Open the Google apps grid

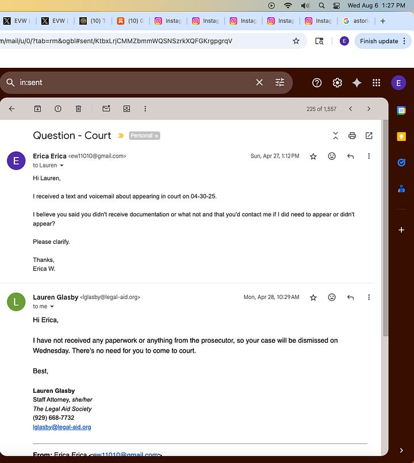(376, 83)
